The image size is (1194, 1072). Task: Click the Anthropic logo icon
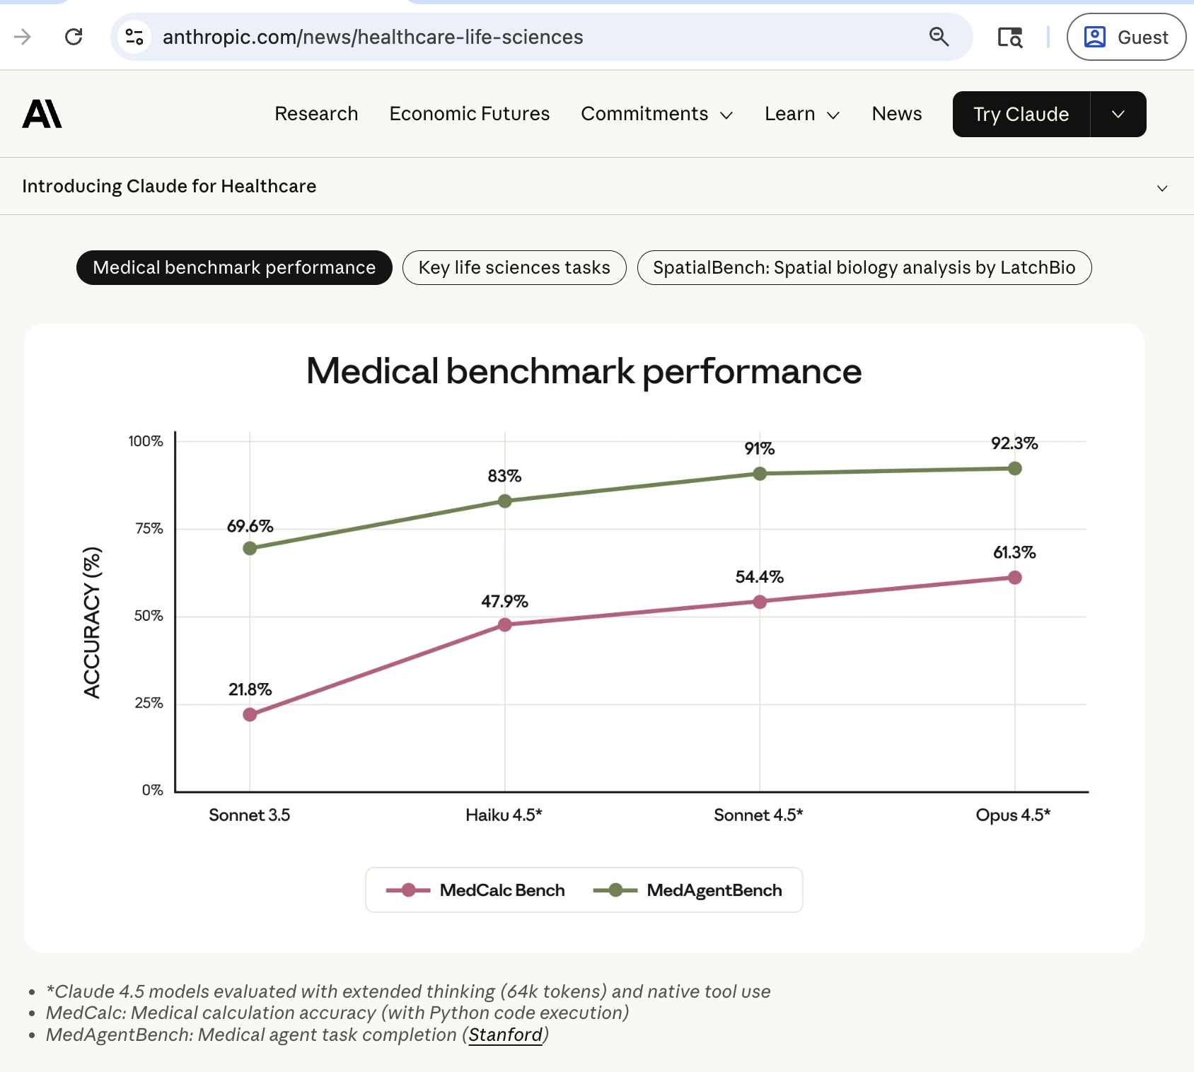coord(42,114)
